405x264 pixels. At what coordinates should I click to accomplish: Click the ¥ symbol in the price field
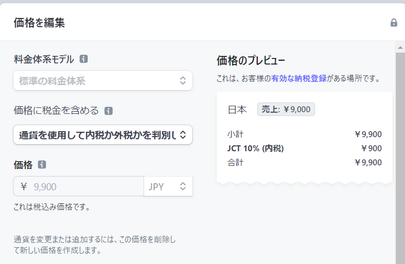(x=23, y=186)
